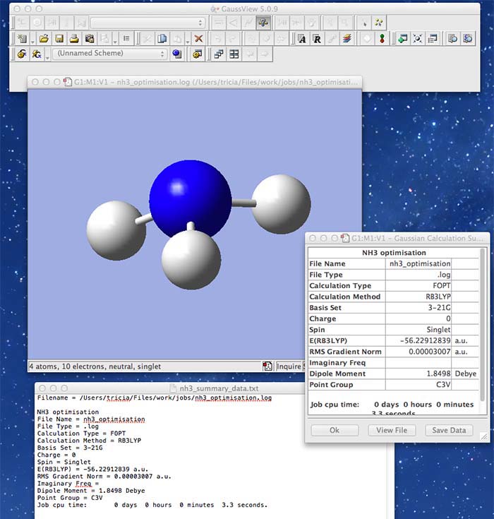Toggle the tile windows grid button

[x=234, y=54]
